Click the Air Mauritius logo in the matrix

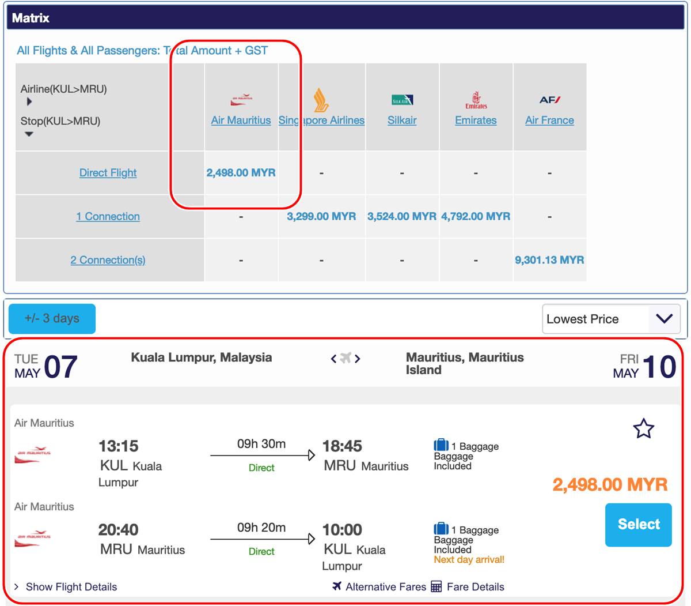tap(241, 99)
